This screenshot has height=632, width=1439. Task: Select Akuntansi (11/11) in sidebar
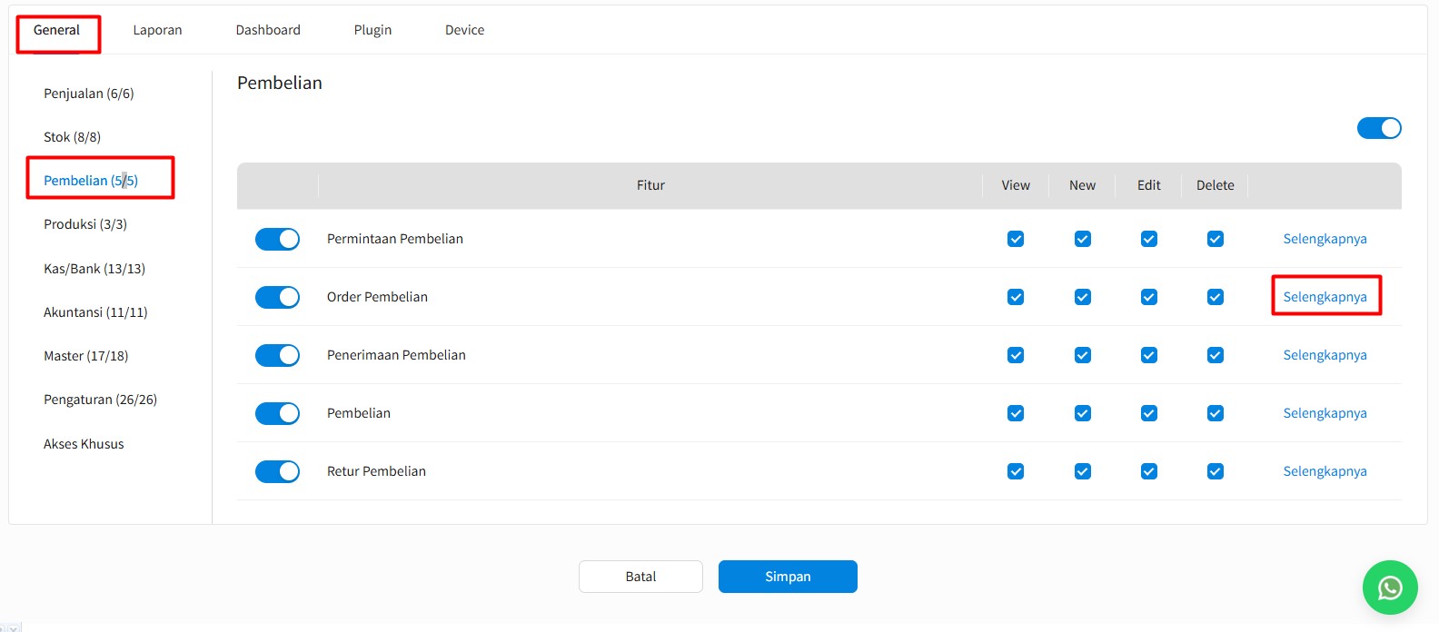coord(95,312)
